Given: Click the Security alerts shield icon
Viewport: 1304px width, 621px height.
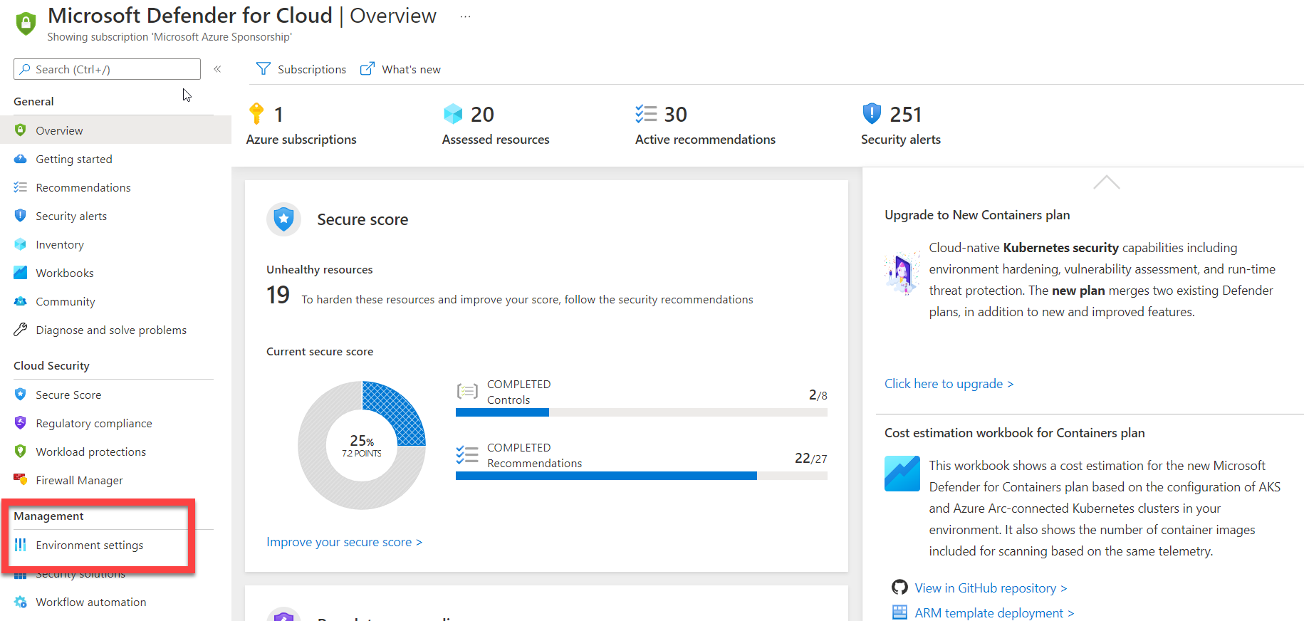Looking at the screenshot, I should point(872,114).
